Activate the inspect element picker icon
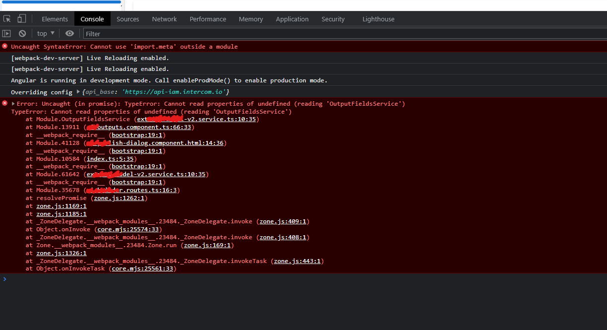This screenshot has height=330, width=607. (7, 19)
